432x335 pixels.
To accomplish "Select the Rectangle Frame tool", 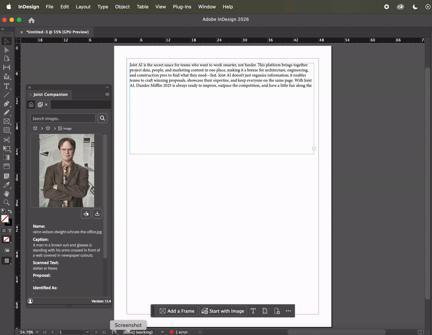I will 7,121.
